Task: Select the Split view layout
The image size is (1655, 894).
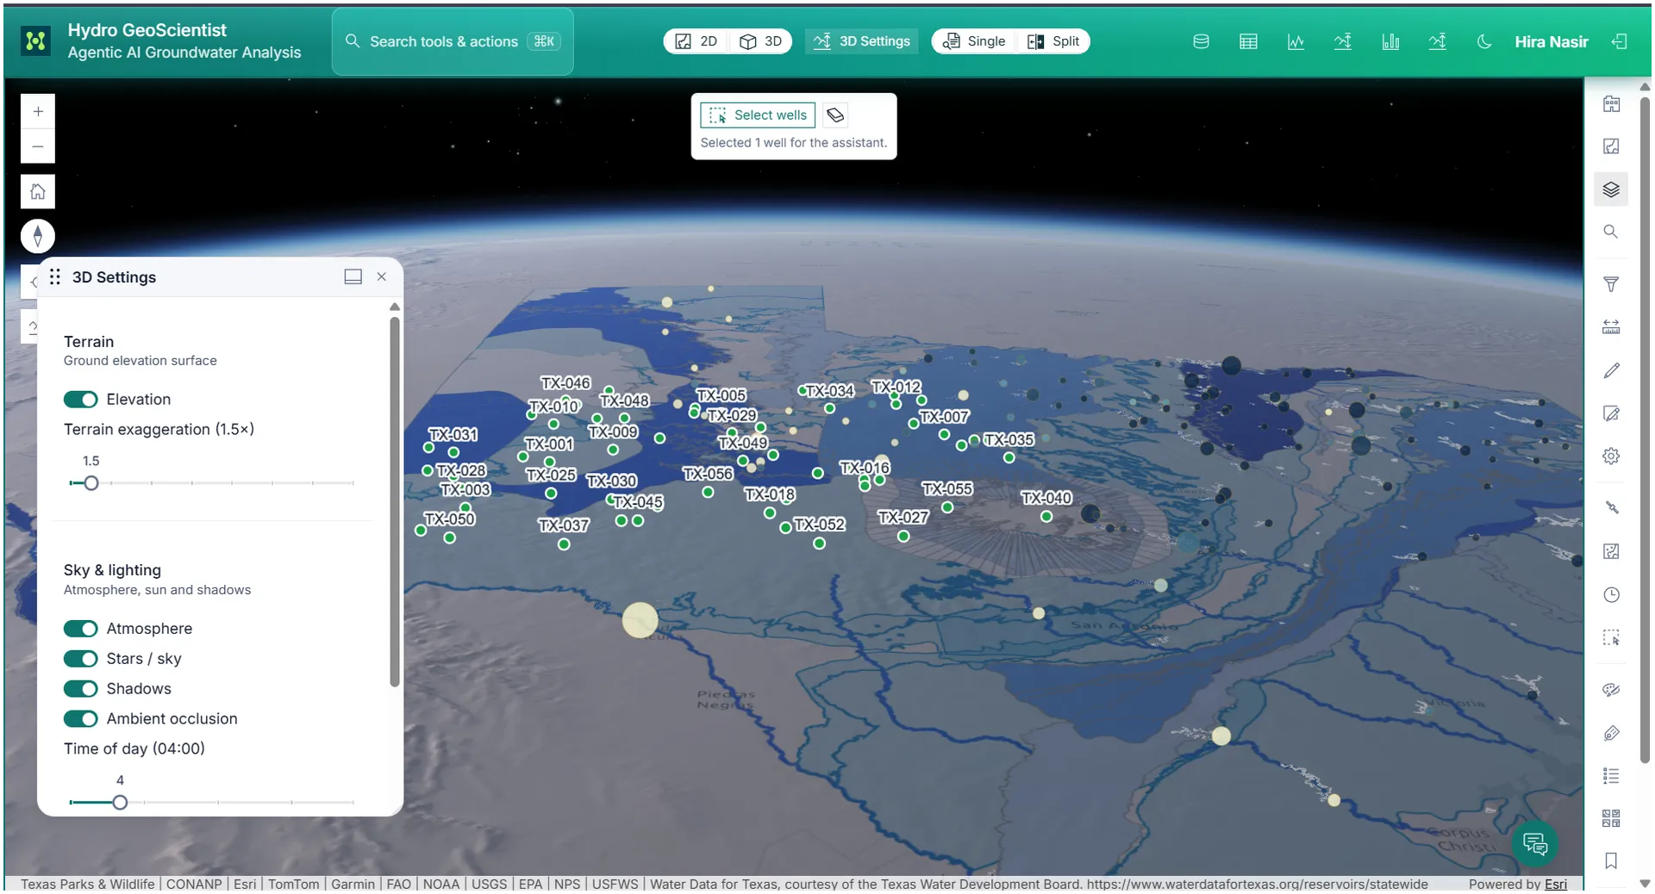Action: click(1053, 41)
